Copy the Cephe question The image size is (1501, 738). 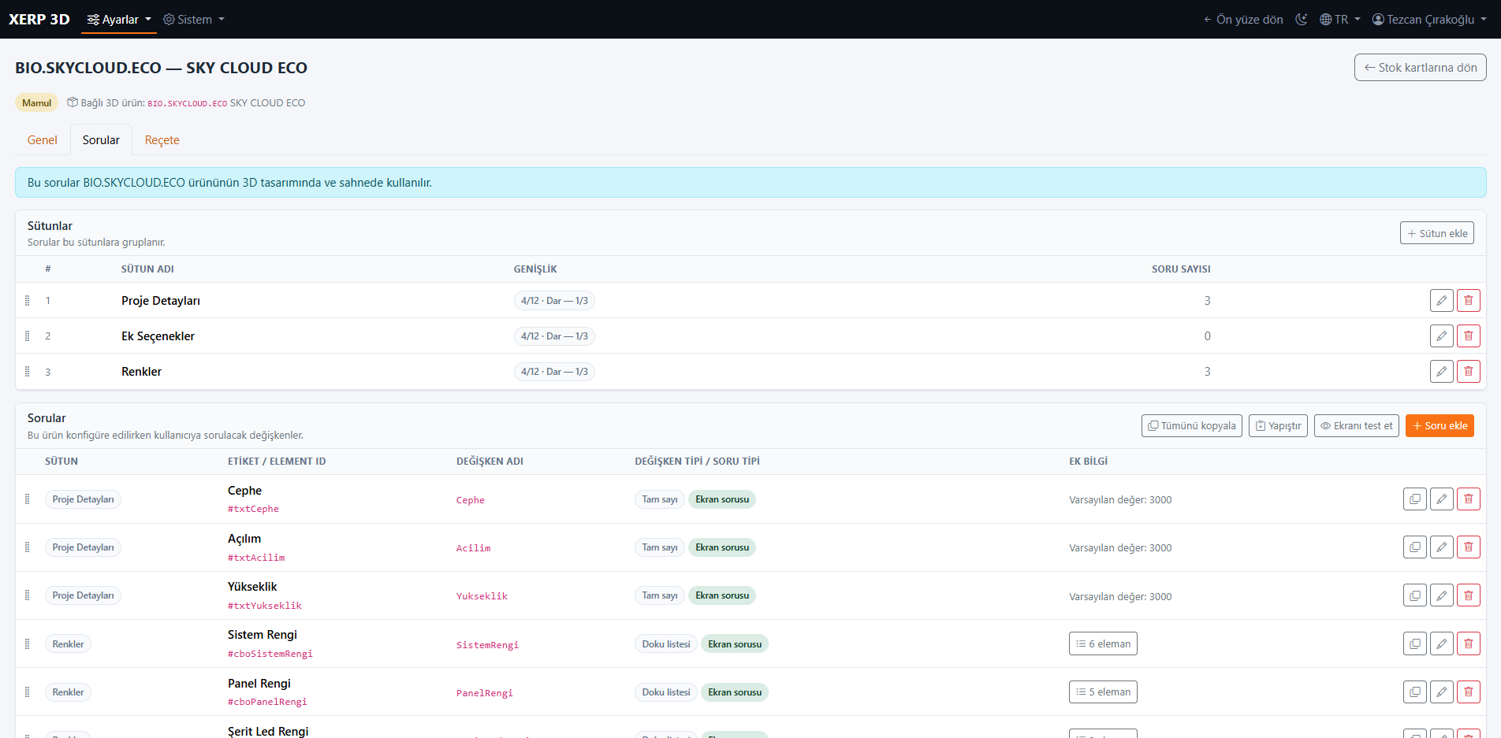(1414, 499)
